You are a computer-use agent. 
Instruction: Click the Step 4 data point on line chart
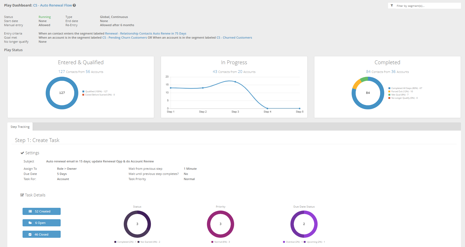pos(267,109)
